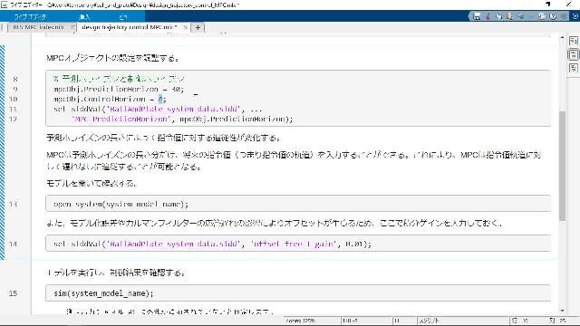Switch to the first MPC .mlx document tab
This screenshot has height=326, width=580.
[x=38, y=27]
